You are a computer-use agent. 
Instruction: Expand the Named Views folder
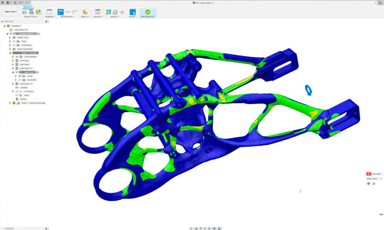pos(10,38)
